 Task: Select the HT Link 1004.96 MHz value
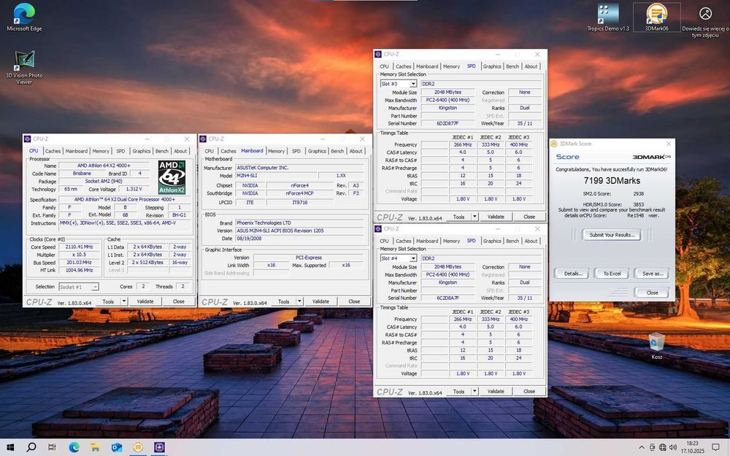(x=79, y=271)
